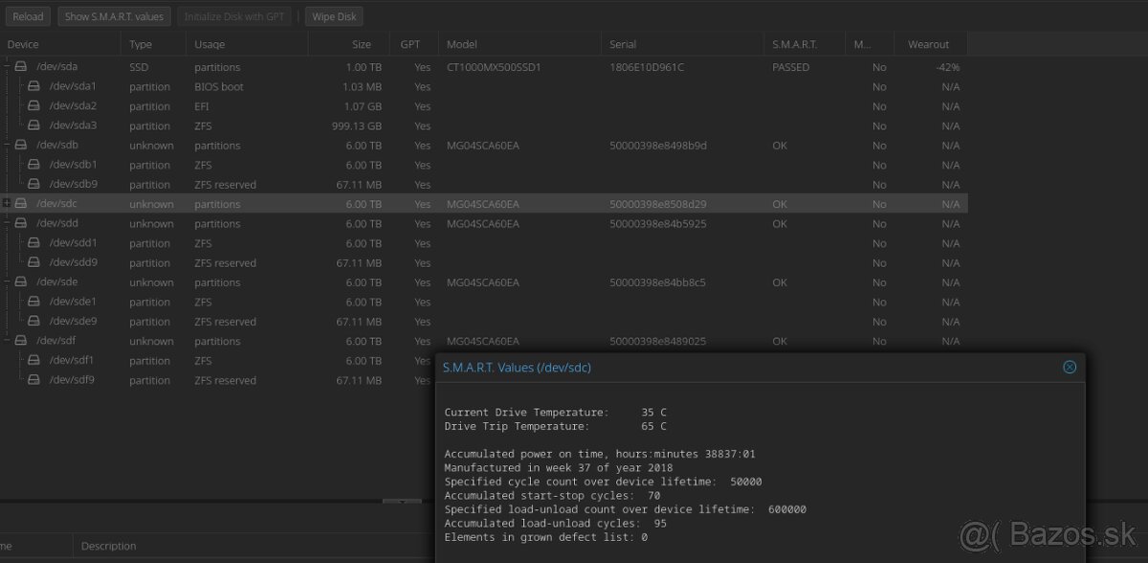Click the Wearout column header
This screenshot has width=1148, height=563.
[928, 44]
